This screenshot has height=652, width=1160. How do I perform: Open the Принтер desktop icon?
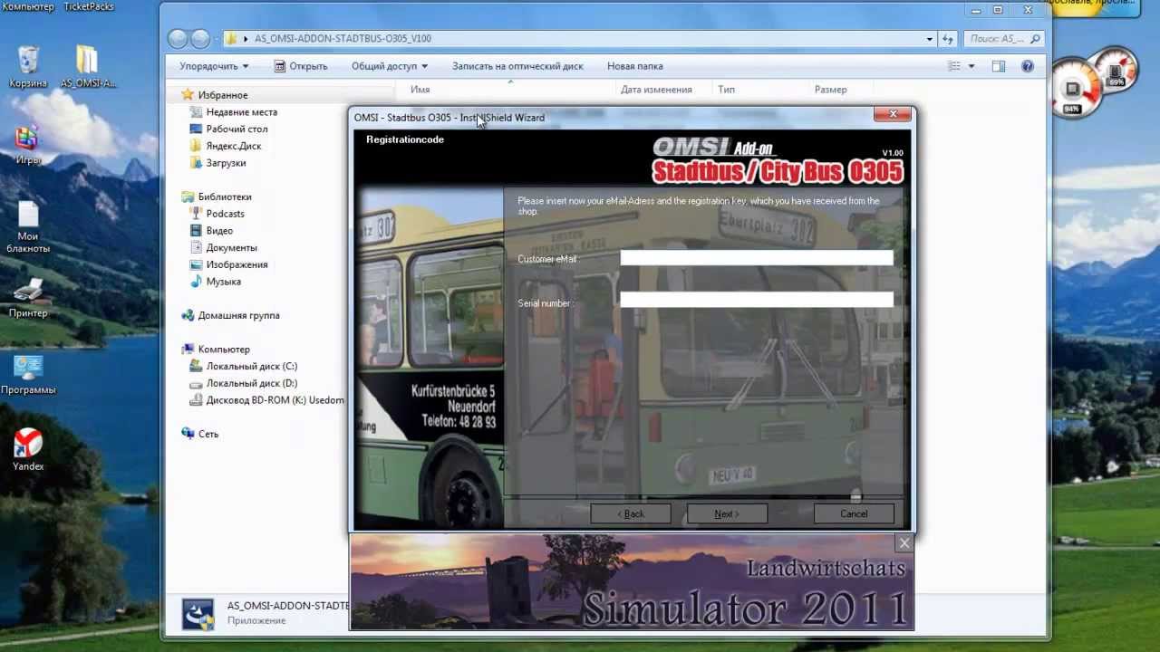click(x=28, y=299)
